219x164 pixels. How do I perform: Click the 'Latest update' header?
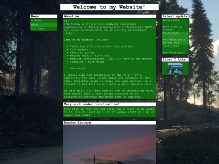(175, 16)
